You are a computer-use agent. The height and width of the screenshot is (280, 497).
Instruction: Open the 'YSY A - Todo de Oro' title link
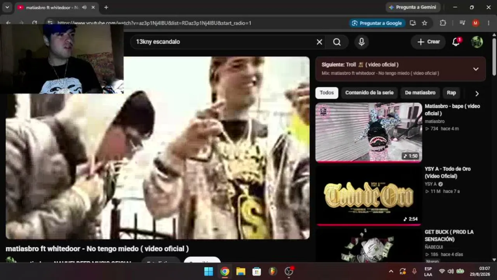(448, 172)
